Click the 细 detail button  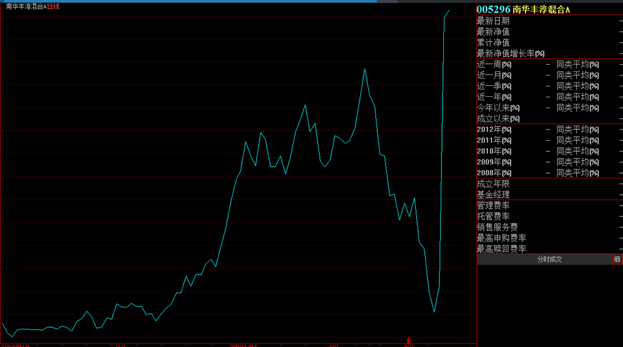click(x=617, y=259)
